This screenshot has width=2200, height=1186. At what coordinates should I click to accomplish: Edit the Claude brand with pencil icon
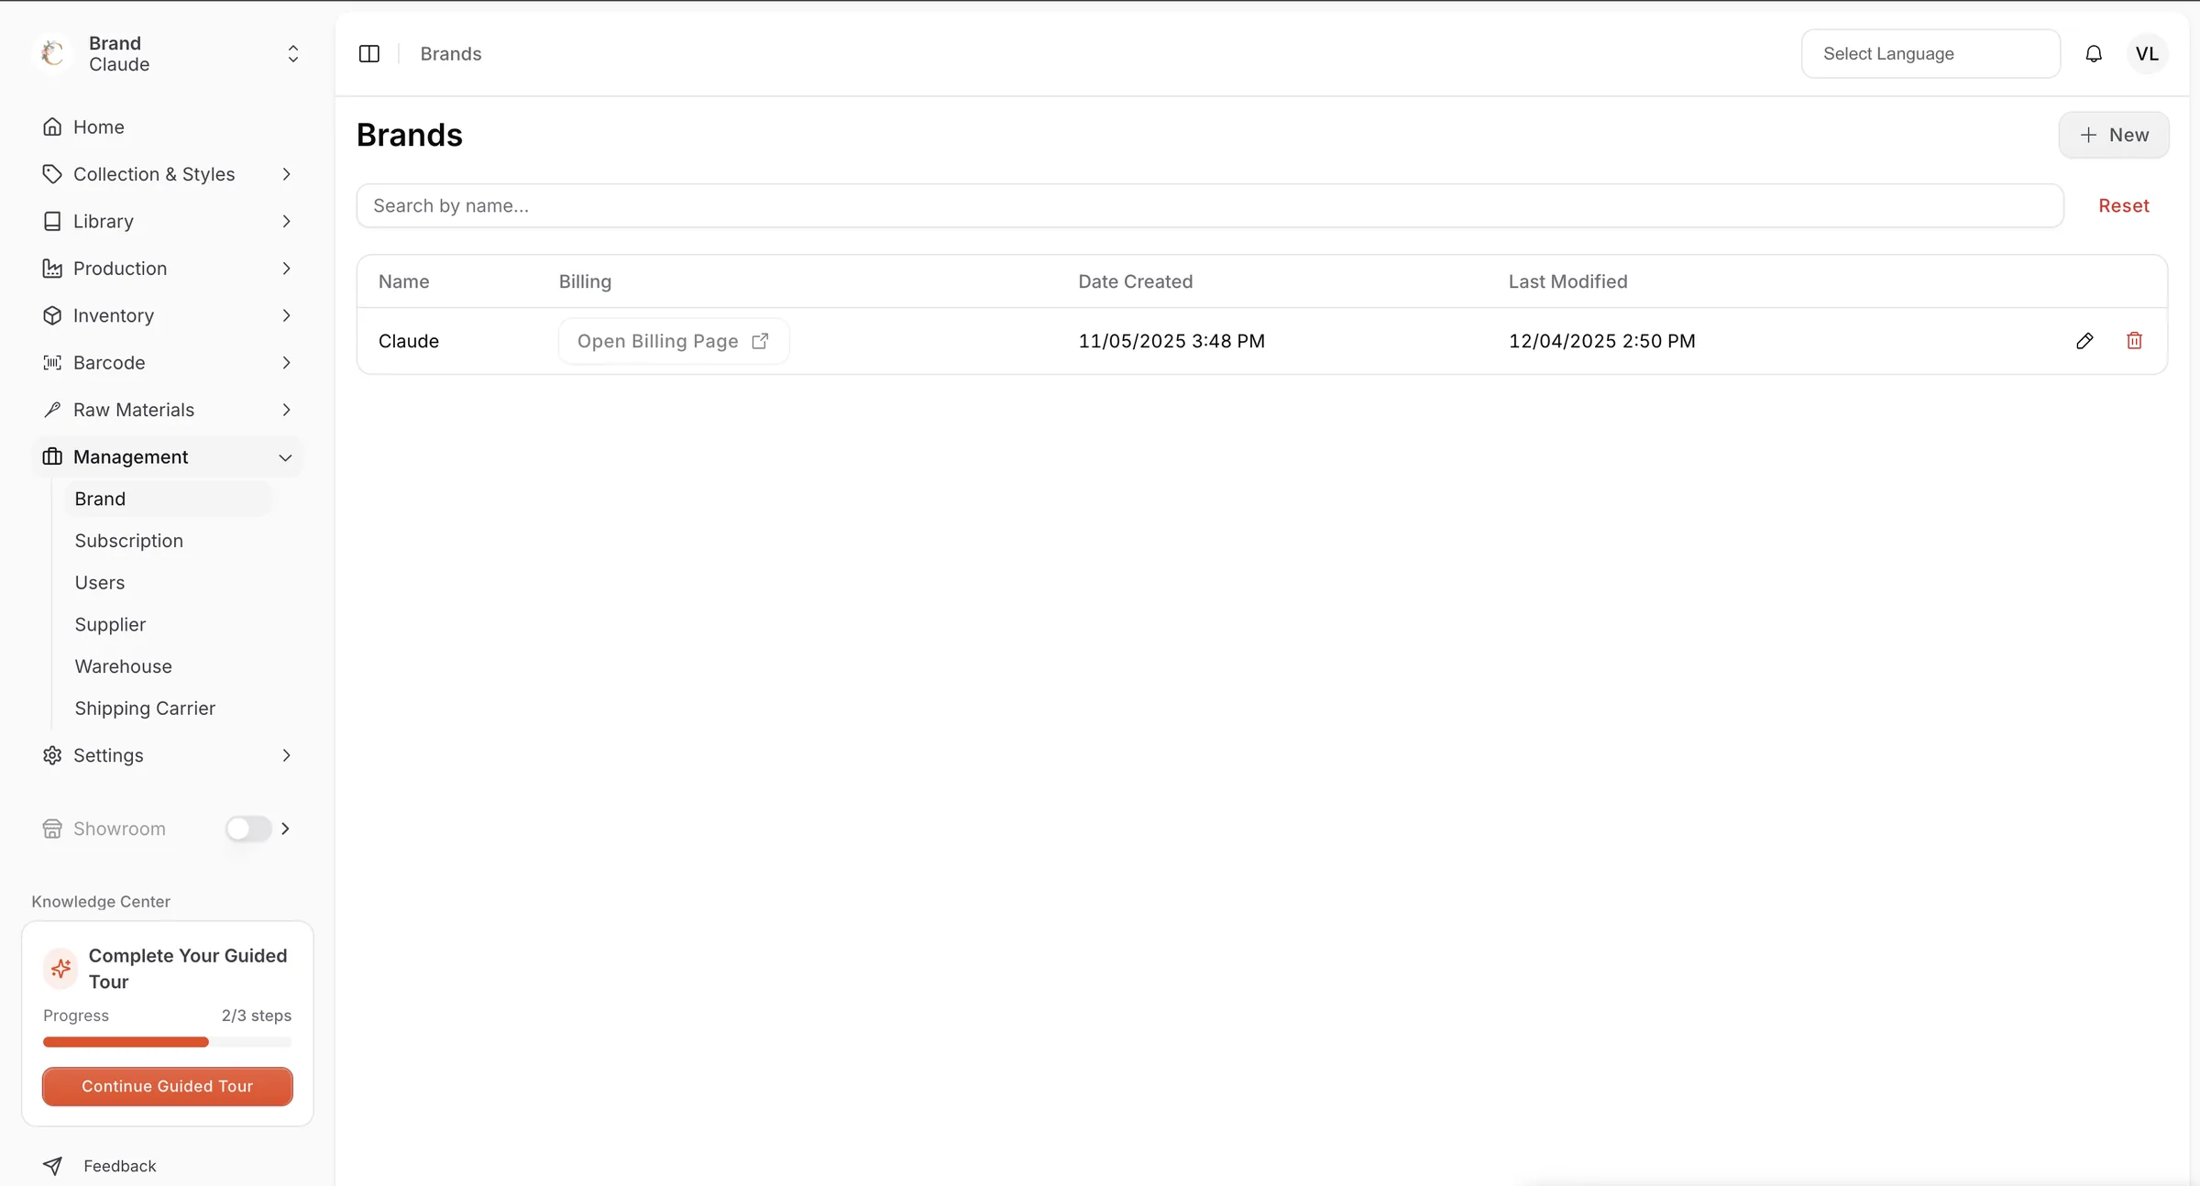click(2084, 341)
